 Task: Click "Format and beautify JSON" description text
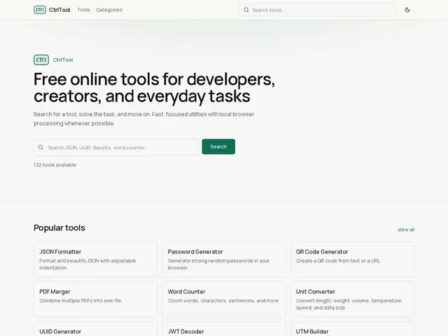(87, 264)
